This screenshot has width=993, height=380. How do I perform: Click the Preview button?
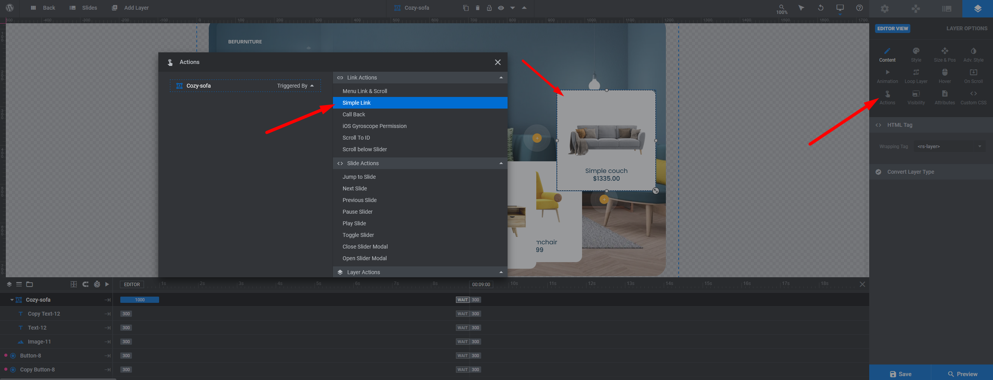[x=962, y=374]
